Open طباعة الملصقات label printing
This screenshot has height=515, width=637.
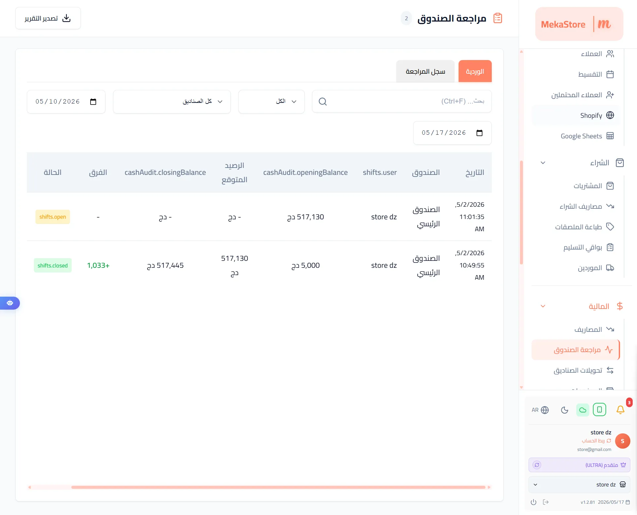(575, 227)
